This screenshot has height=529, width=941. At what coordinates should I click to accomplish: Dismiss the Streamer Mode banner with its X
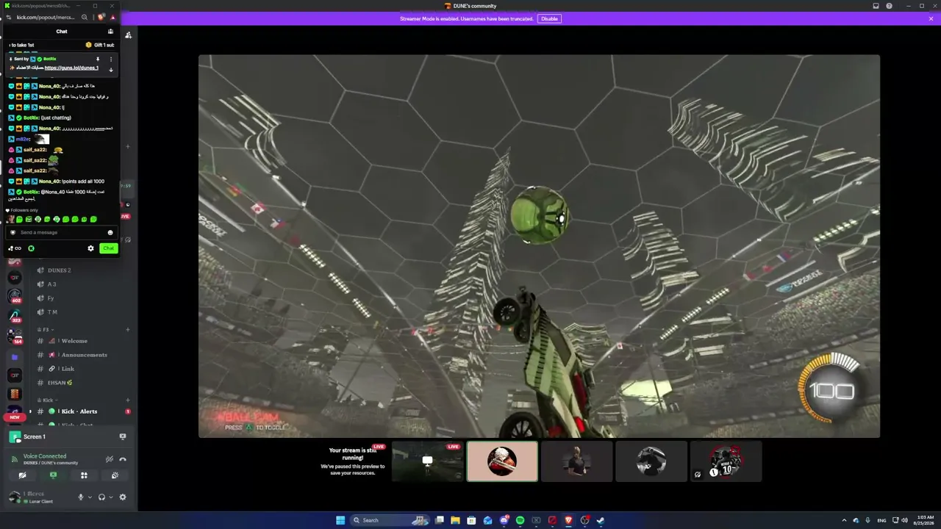pyautogui.click(x=931, y=18)
